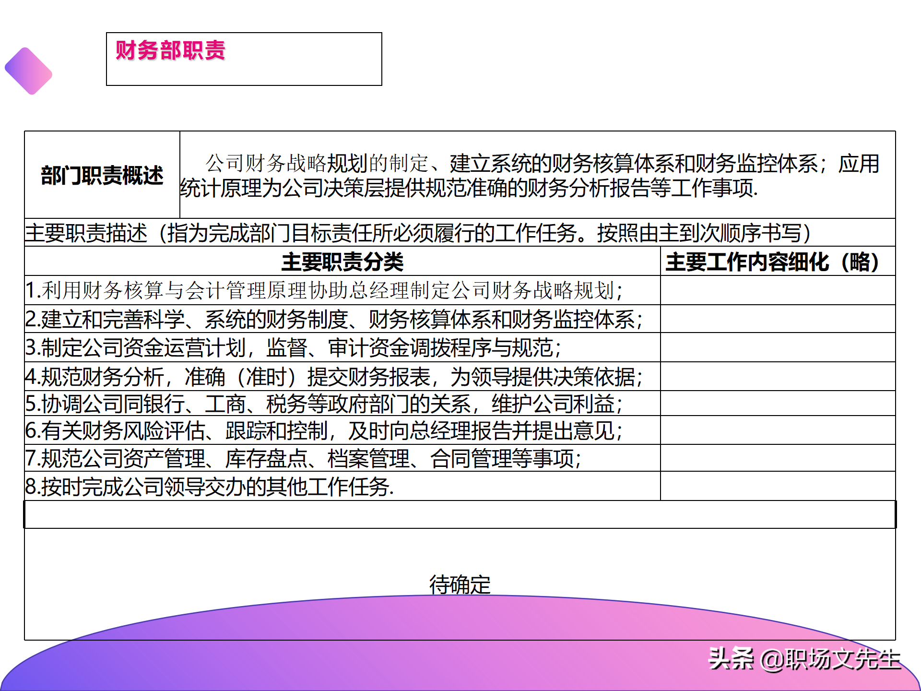Click the 部门职责概述 header cell

click(102, 175)
